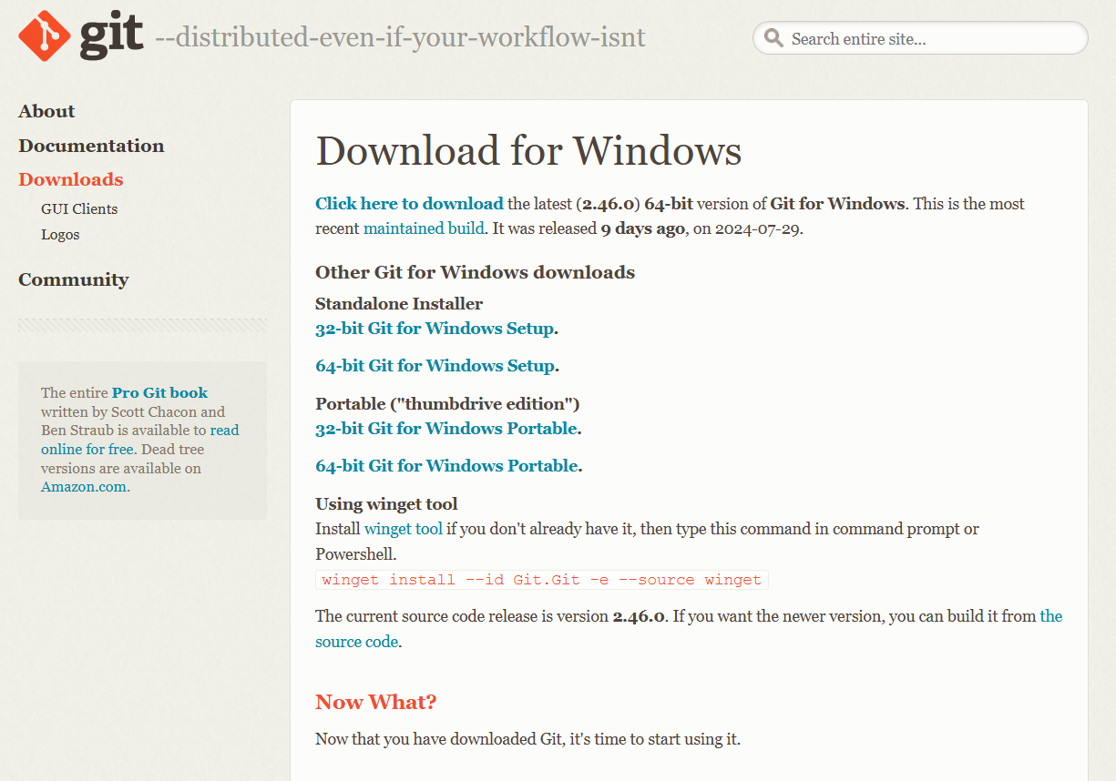Screen dimensions: 1116x781
Task: Navigate to Community section
Action: click(x=73, y=279)
